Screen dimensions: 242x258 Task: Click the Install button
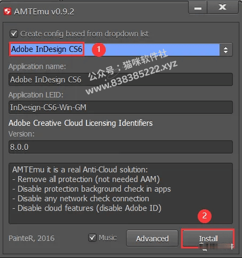(x=208, y=239)
